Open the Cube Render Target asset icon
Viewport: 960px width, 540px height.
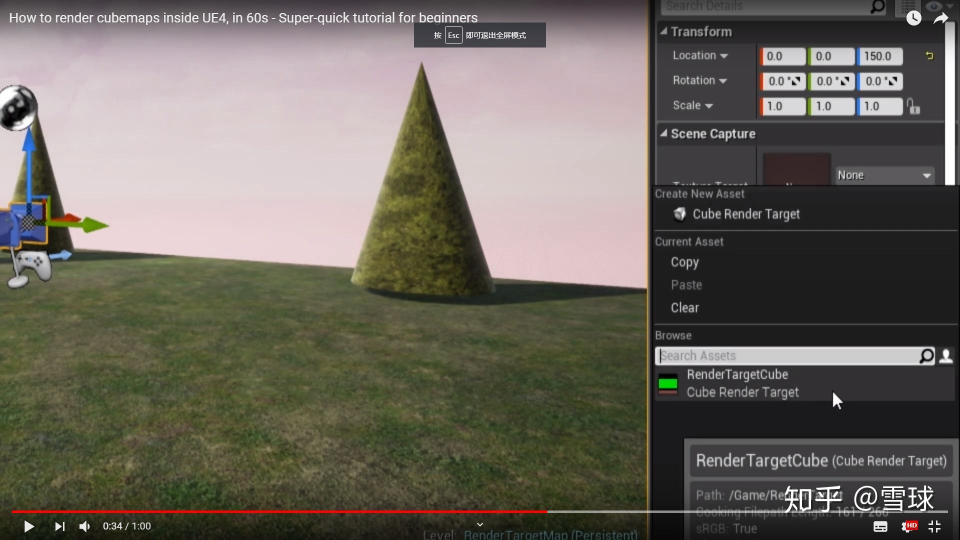coord(679,214)
